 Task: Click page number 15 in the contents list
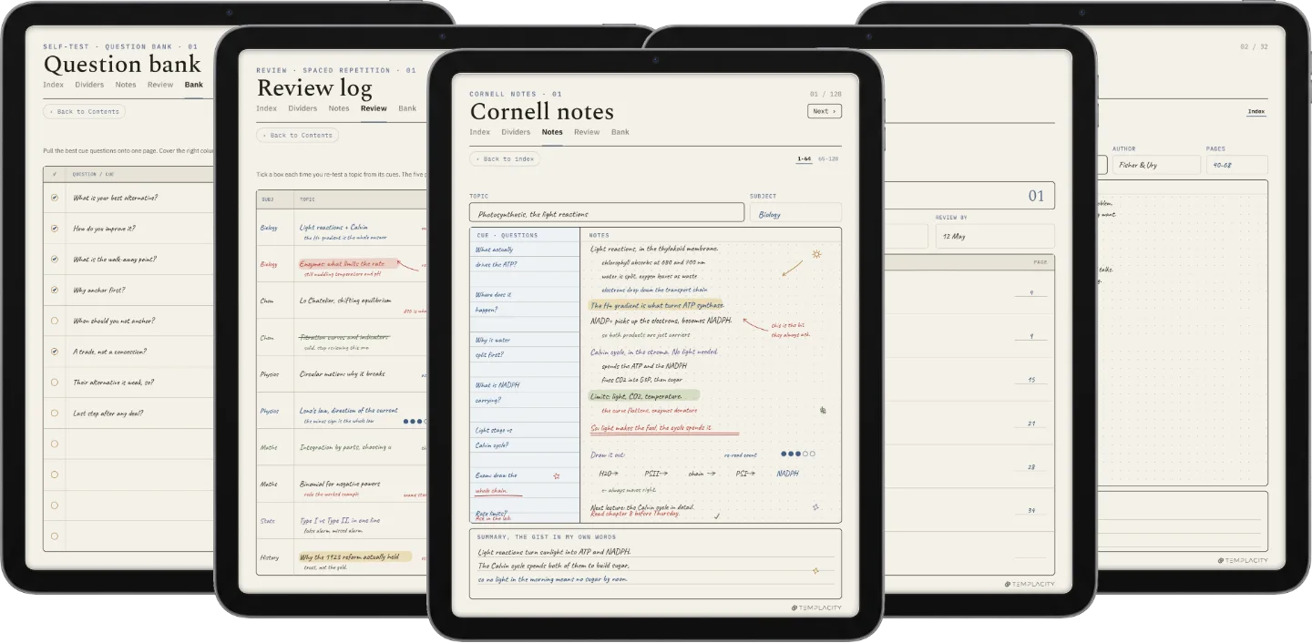1031,380
